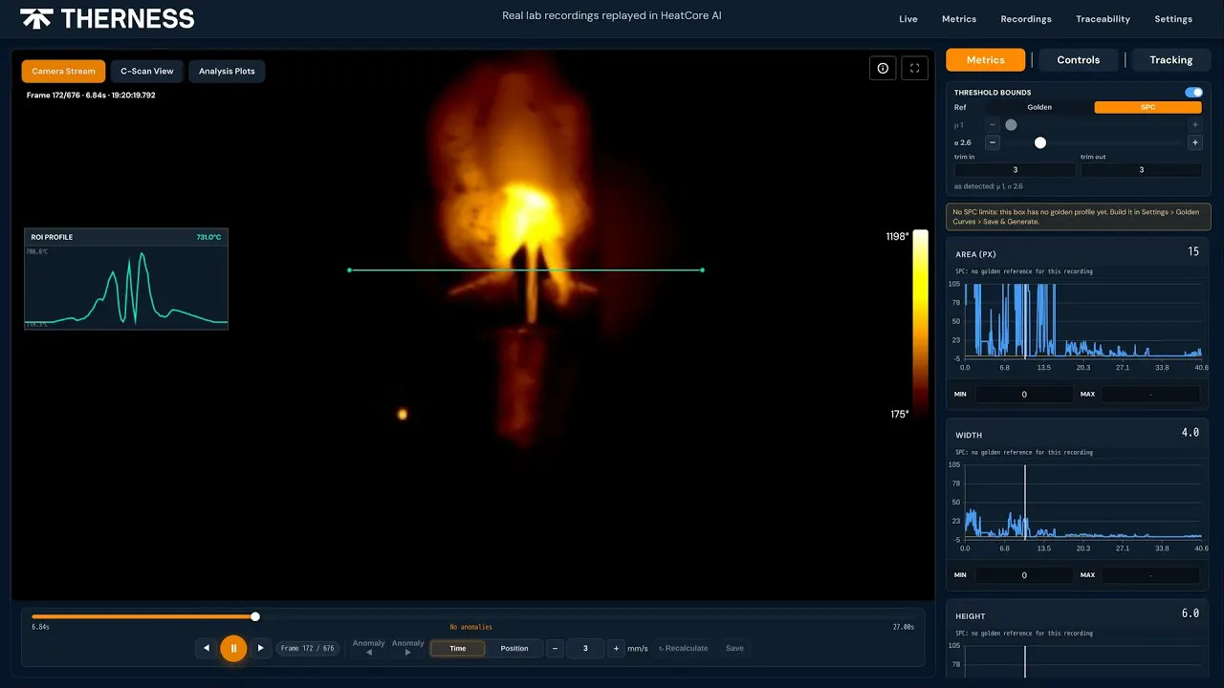Click the Frame 172 / 676 indicator
Image resolution: width=1224 pixels, height=688 pixels.
(308, 648)
